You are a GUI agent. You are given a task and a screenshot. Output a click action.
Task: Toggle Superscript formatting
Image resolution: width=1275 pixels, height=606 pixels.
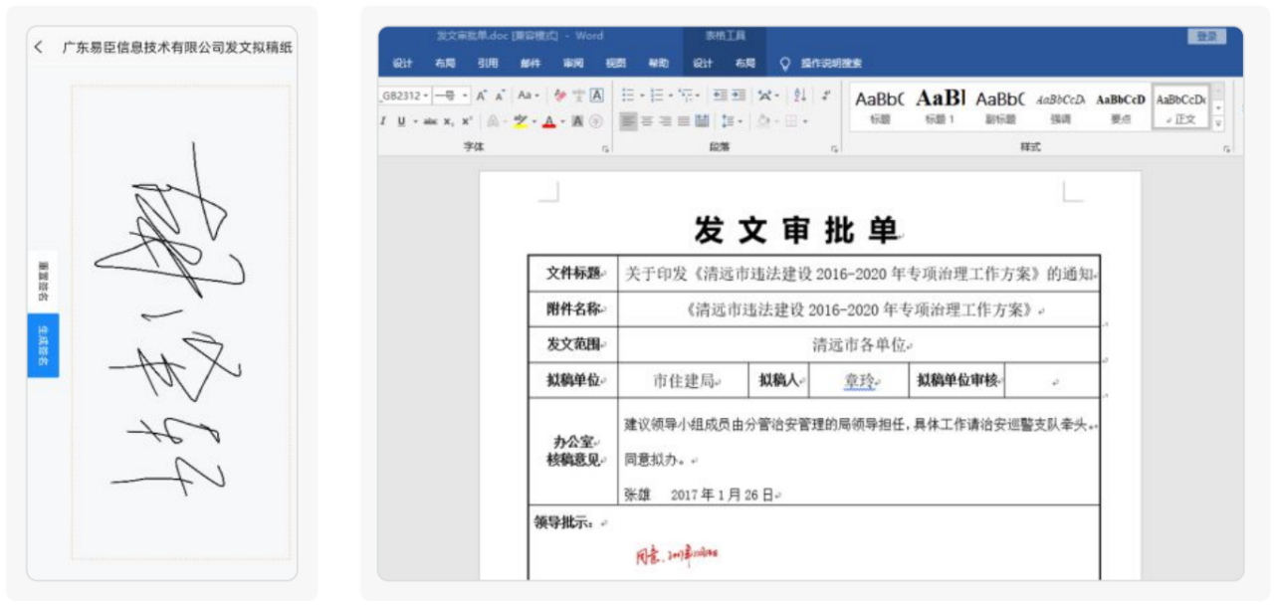point(467,121)
